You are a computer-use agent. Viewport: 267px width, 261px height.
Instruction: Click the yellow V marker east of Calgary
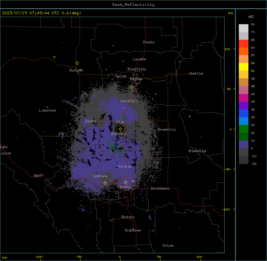tap(133, 181)
